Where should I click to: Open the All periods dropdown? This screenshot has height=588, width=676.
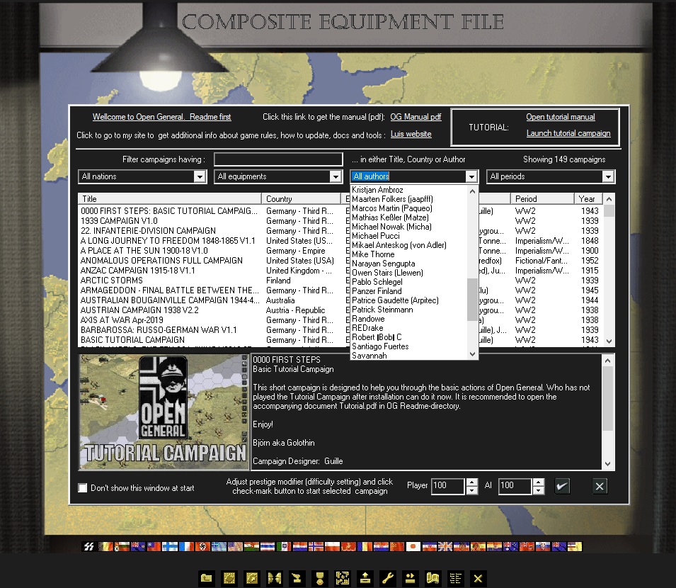click(x=608, y=176)
